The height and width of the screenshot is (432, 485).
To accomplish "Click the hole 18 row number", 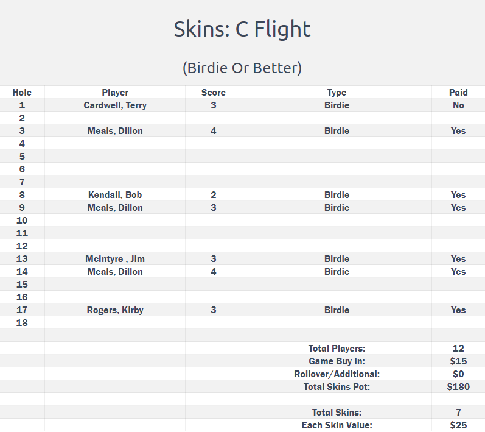I will click(22, 323).
